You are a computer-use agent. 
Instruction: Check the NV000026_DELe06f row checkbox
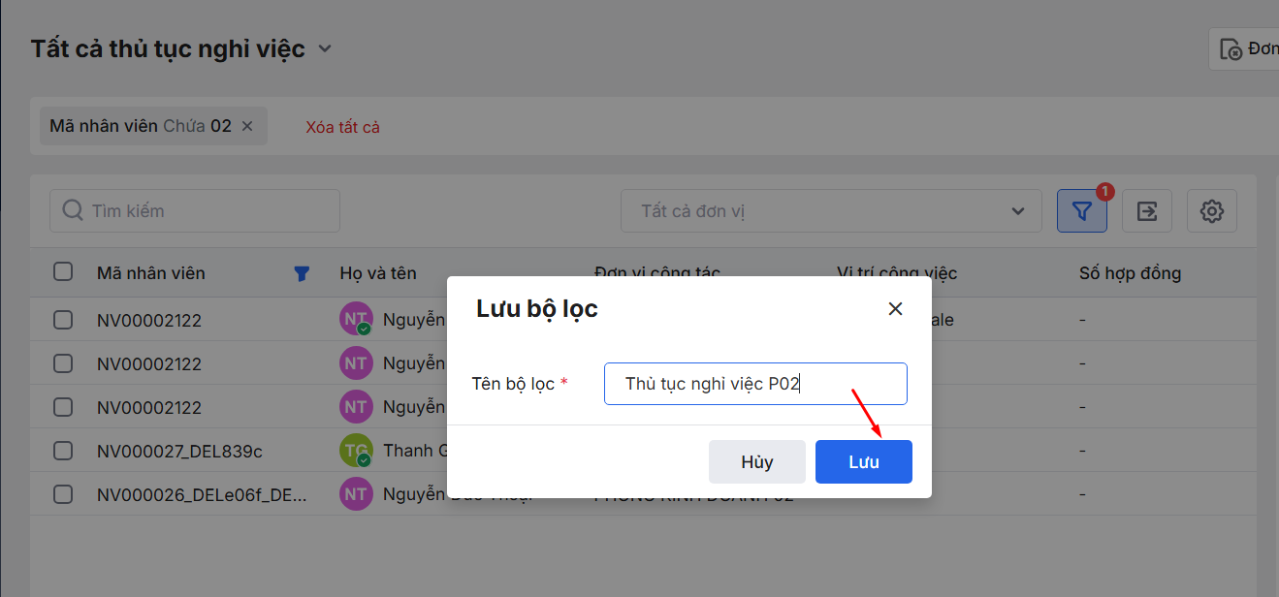click(63, 494)
